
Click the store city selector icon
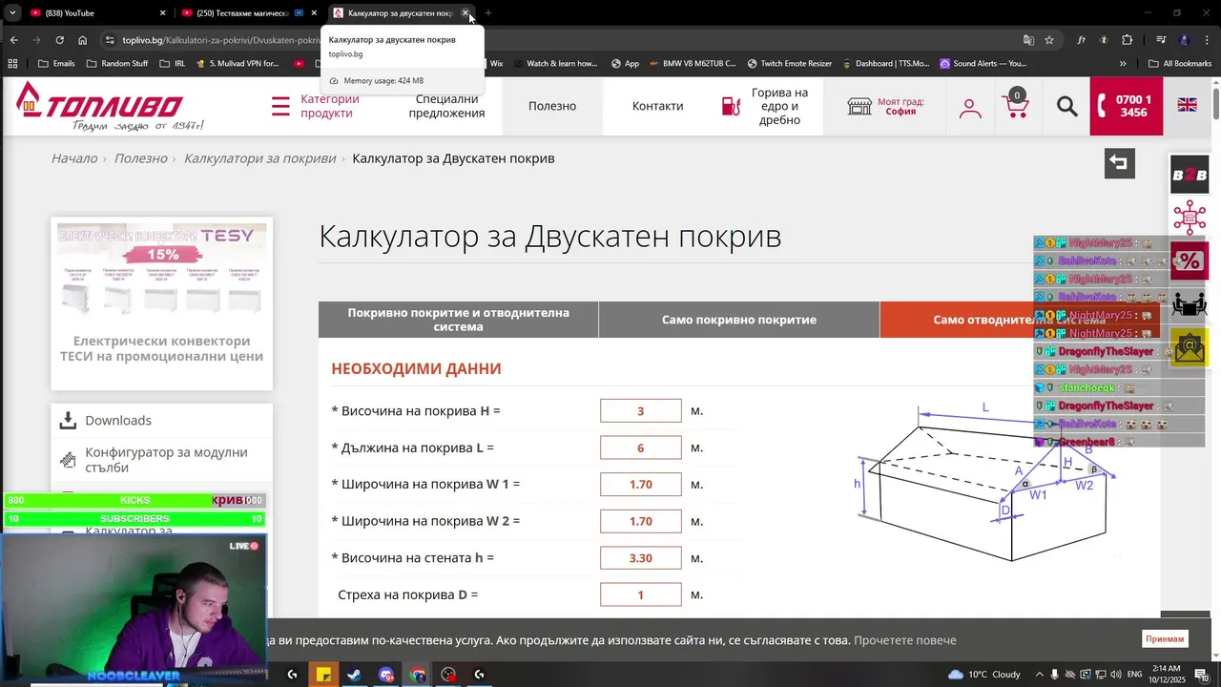859,106
